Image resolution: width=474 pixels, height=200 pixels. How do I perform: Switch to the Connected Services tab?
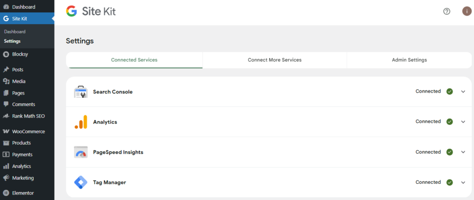pyautogui.click(x=134, y=60)
